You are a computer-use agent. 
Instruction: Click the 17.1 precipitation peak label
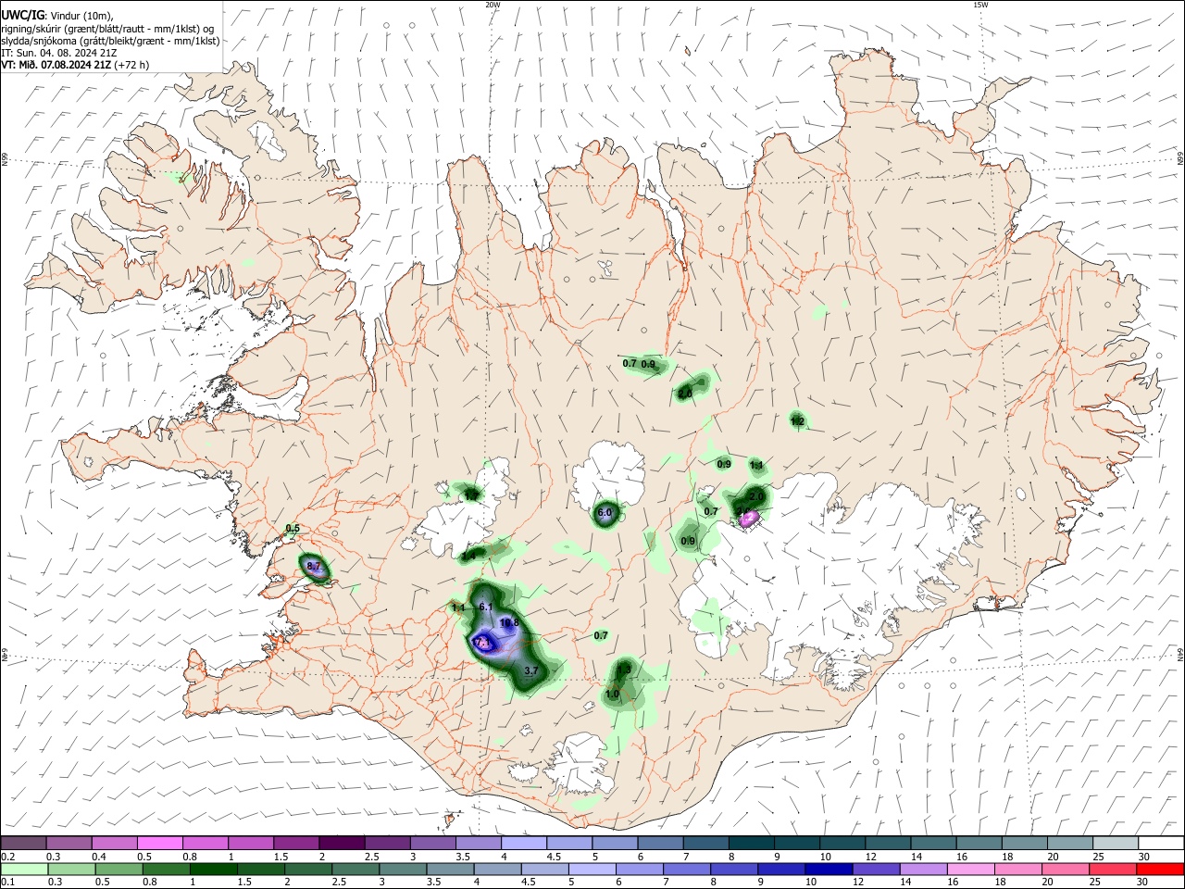(483, 642)
